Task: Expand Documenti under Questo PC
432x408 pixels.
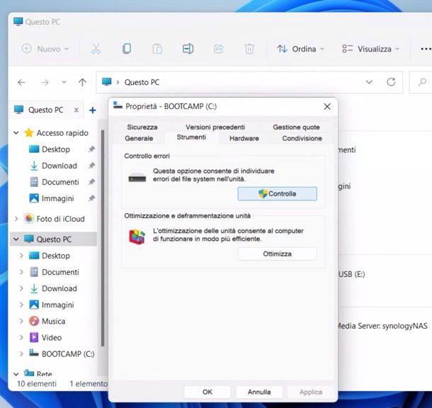Action: pyautogui.click(x=21, y=272)
